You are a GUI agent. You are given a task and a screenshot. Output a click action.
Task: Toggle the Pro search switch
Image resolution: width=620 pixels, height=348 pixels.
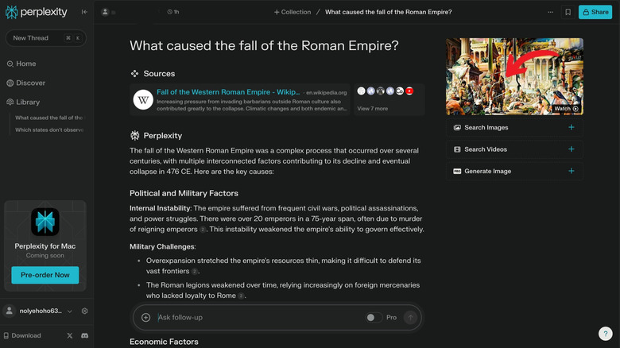tap(374, 317)
